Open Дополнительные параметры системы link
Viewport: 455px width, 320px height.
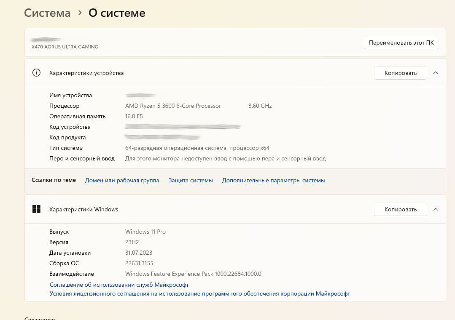point(273,180)
